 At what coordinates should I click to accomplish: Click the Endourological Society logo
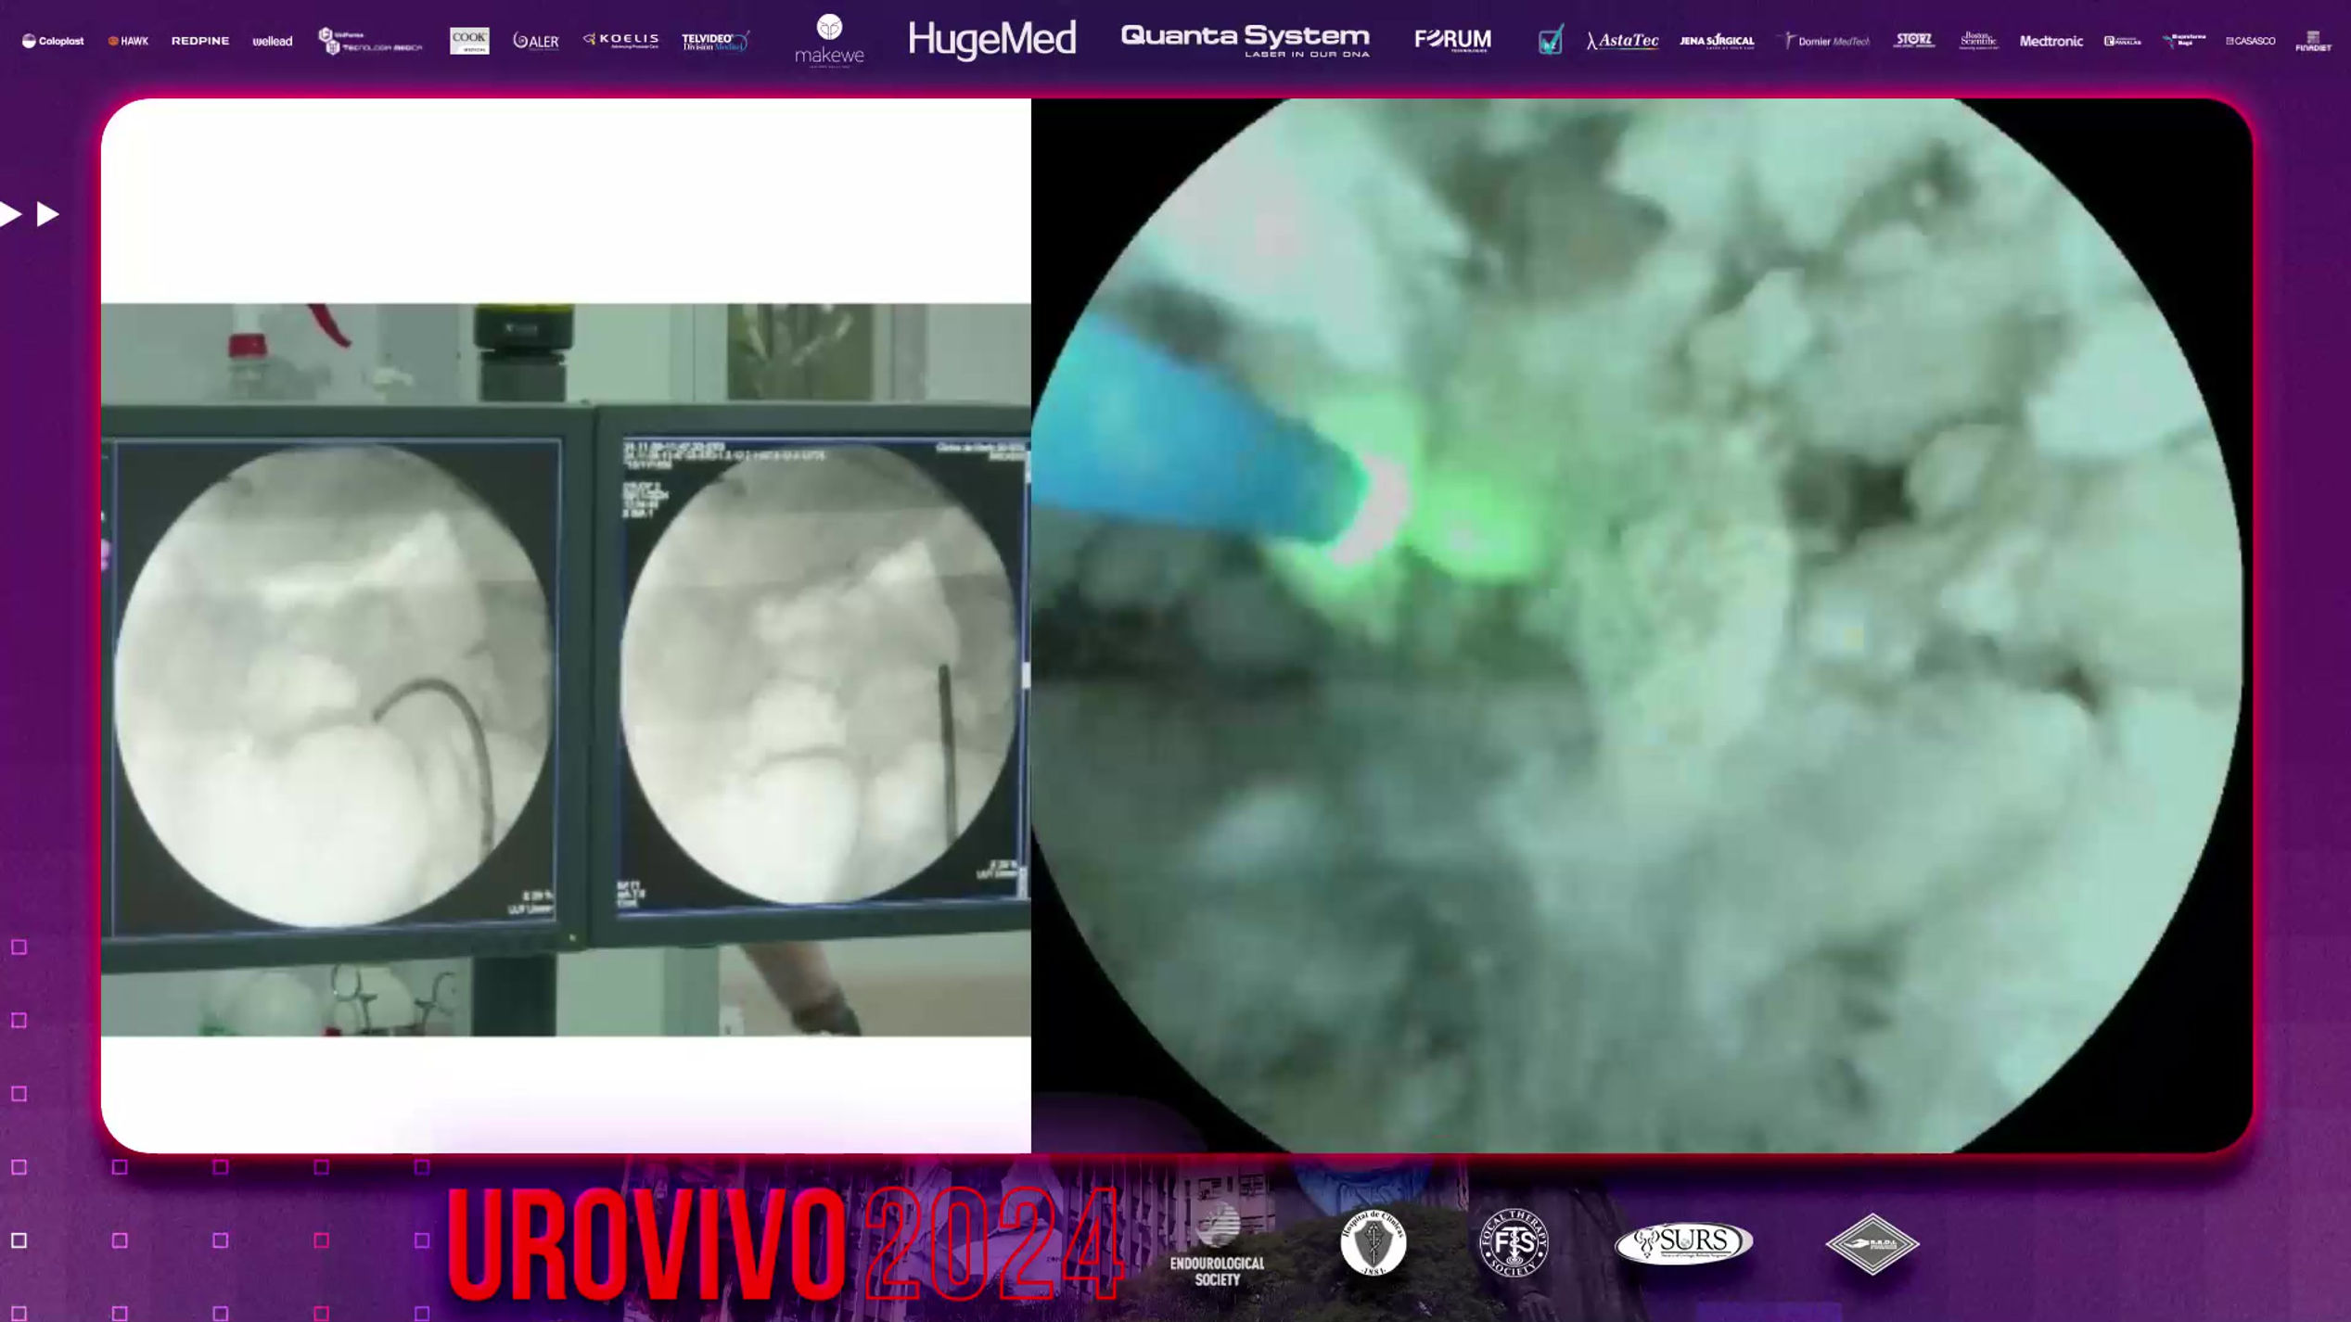[1217, 1244]
